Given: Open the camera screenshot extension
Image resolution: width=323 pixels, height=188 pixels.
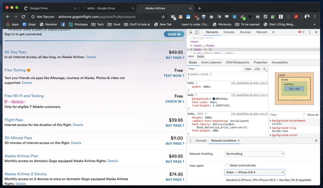Looking at the screenshot, I should point(211,17).
